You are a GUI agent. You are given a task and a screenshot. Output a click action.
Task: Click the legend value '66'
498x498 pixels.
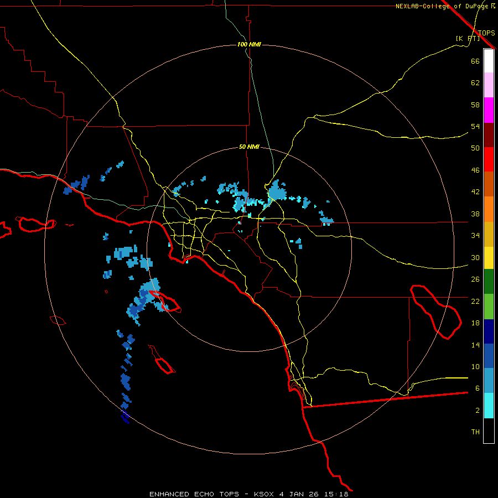coord(475,61)
